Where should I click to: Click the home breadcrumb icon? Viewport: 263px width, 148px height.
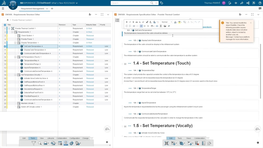8,20
